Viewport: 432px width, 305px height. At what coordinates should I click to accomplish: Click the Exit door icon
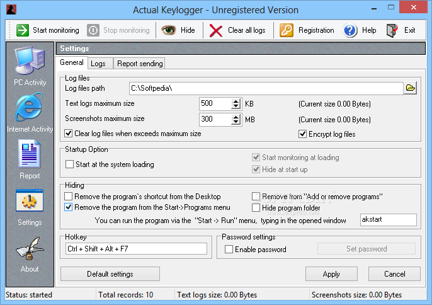392,30
